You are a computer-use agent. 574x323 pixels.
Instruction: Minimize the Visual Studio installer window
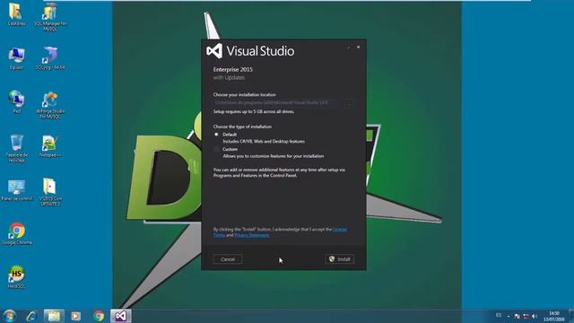(x=349, y=48)
